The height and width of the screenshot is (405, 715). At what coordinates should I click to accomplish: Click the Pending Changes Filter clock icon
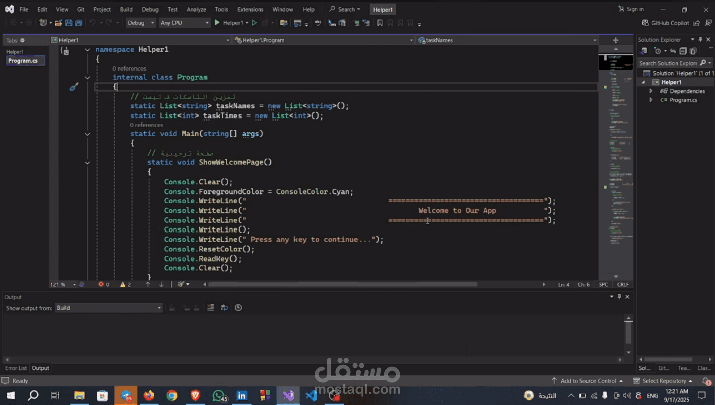tap(658, 51)
